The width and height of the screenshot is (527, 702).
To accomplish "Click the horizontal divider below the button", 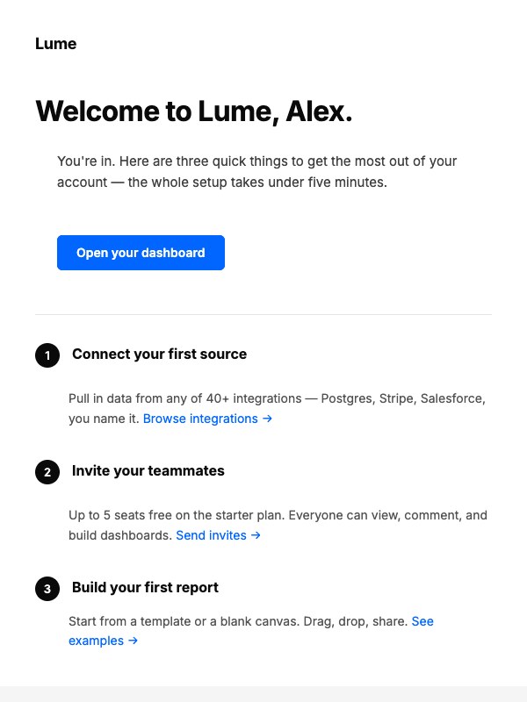I will point(263,314).
